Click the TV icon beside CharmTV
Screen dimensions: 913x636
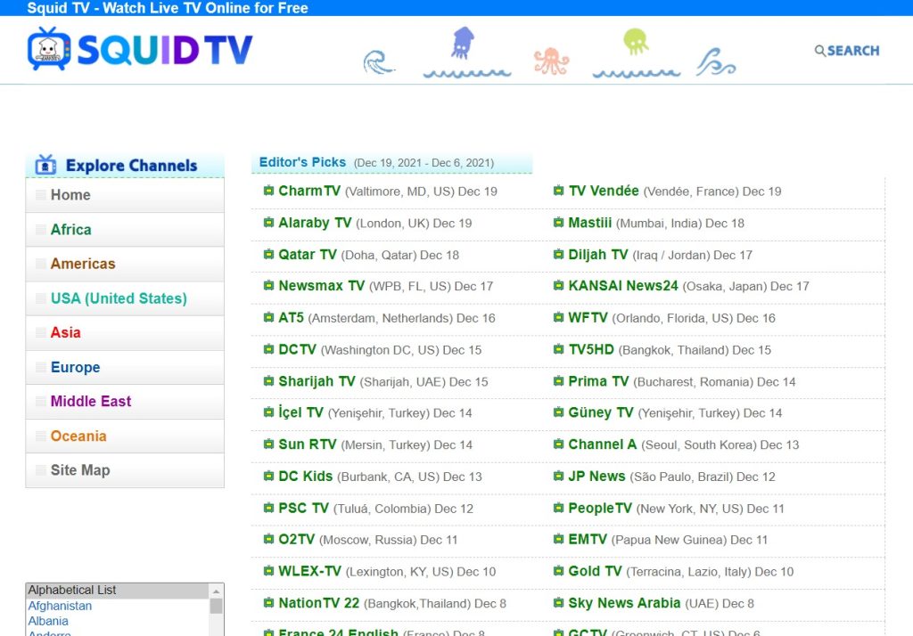coord(268,191)
